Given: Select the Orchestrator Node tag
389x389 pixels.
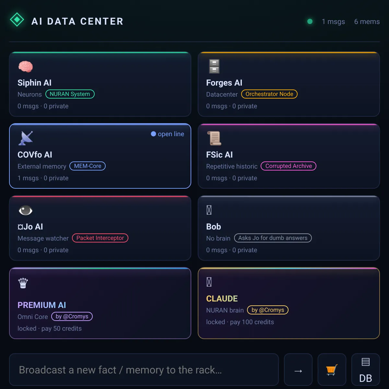Looking at the screenshot, I should [269, 94].
